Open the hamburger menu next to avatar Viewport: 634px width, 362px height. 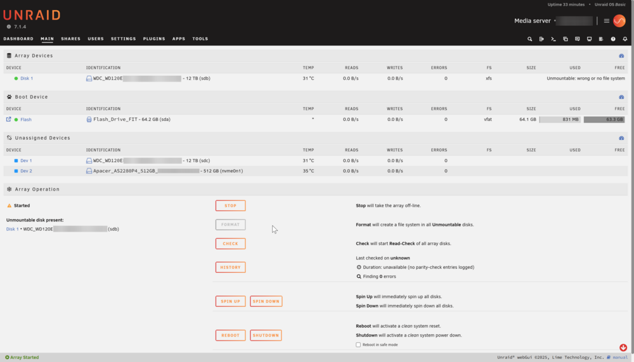[x=607, y=21]
